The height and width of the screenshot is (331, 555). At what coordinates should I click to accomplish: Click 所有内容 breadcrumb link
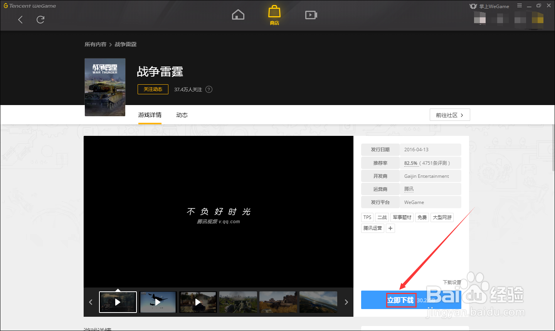96,44
